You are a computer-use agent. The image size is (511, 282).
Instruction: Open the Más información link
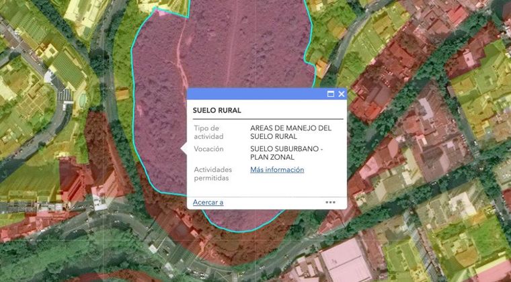click(x=277, y=170)
